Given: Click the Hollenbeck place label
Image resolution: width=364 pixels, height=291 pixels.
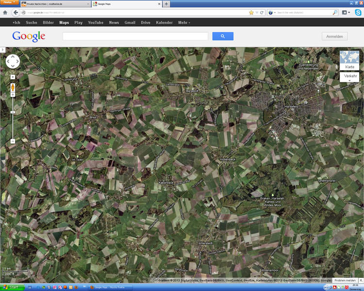Looking at the screenshot, I should [228, 160].
